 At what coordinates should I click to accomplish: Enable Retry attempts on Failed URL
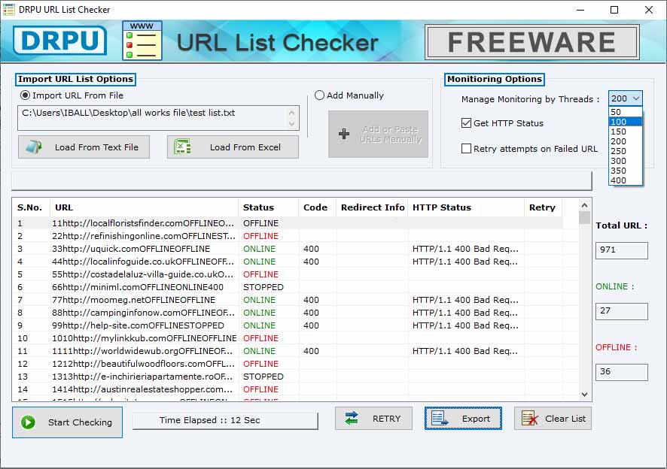pyautogui.click(x=466, y=149)
